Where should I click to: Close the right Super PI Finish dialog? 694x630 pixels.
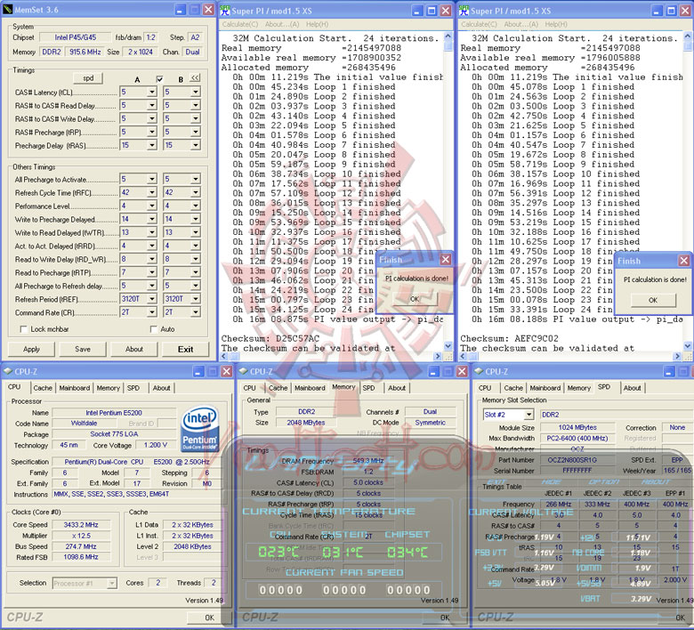pos(684,261)
